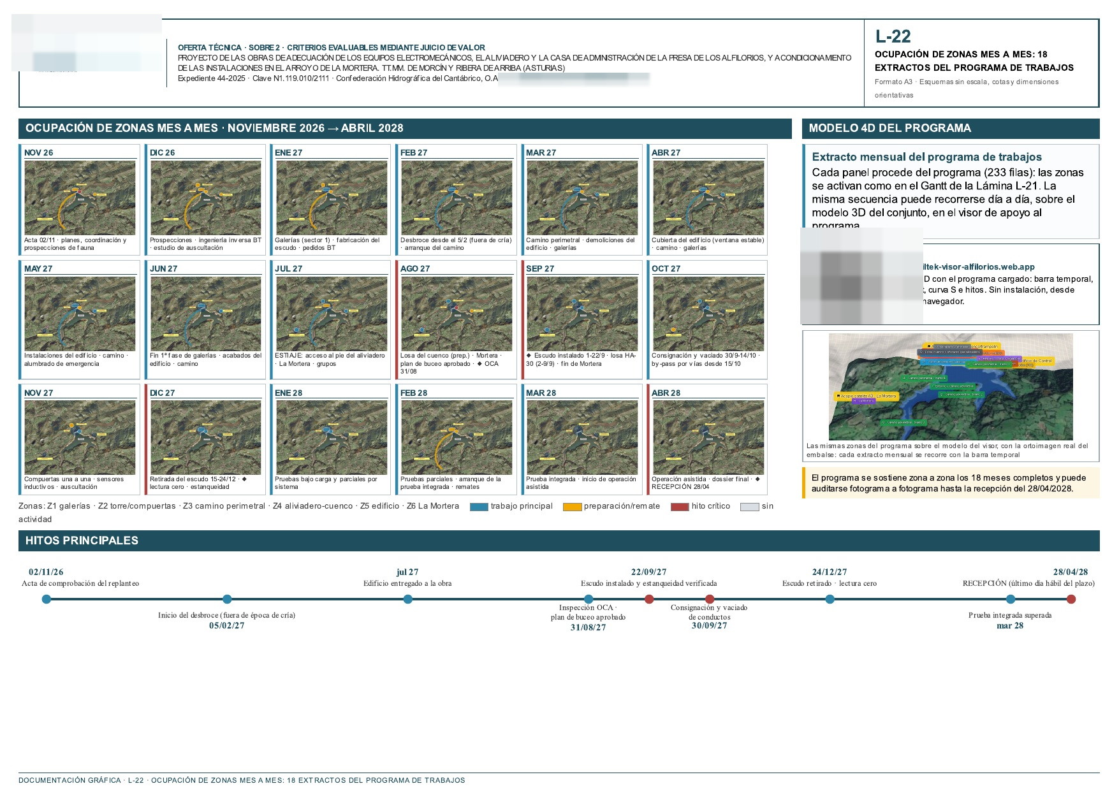1119x791 pixels.
Task: Open the NOV 26 map image
Action: [80, 198]
